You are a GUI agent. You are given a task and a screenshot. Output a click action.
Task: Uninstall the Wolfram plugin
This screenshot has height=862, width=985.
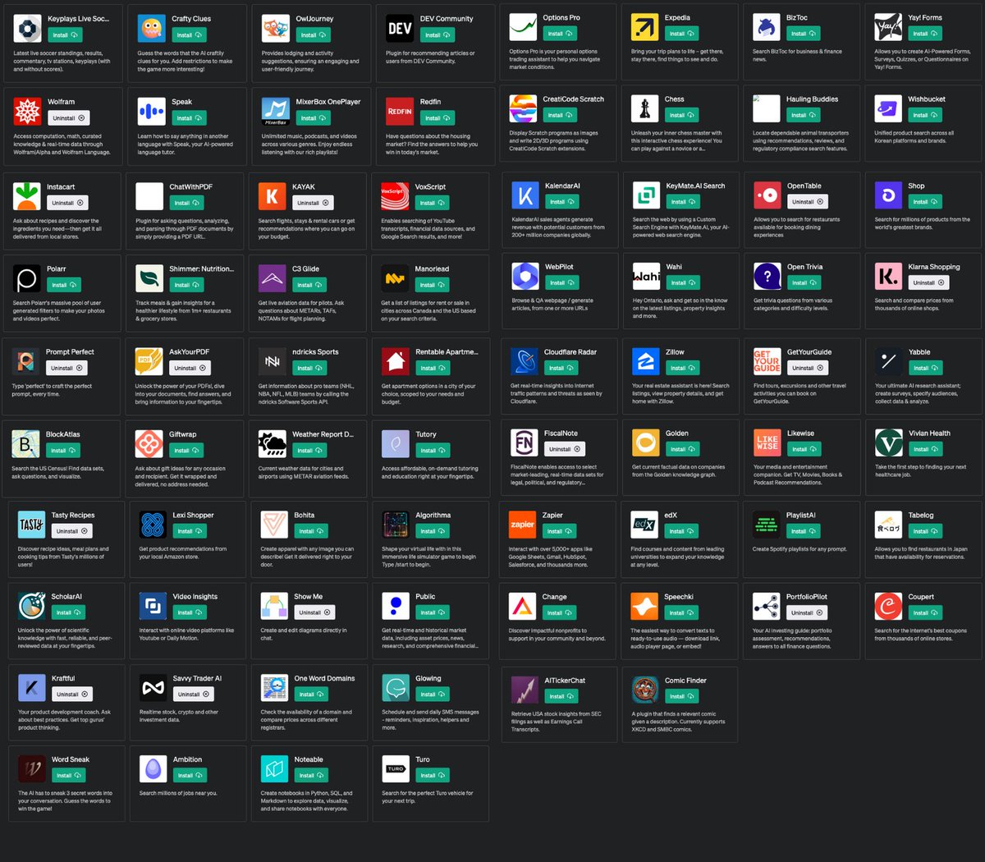point(69,118)
